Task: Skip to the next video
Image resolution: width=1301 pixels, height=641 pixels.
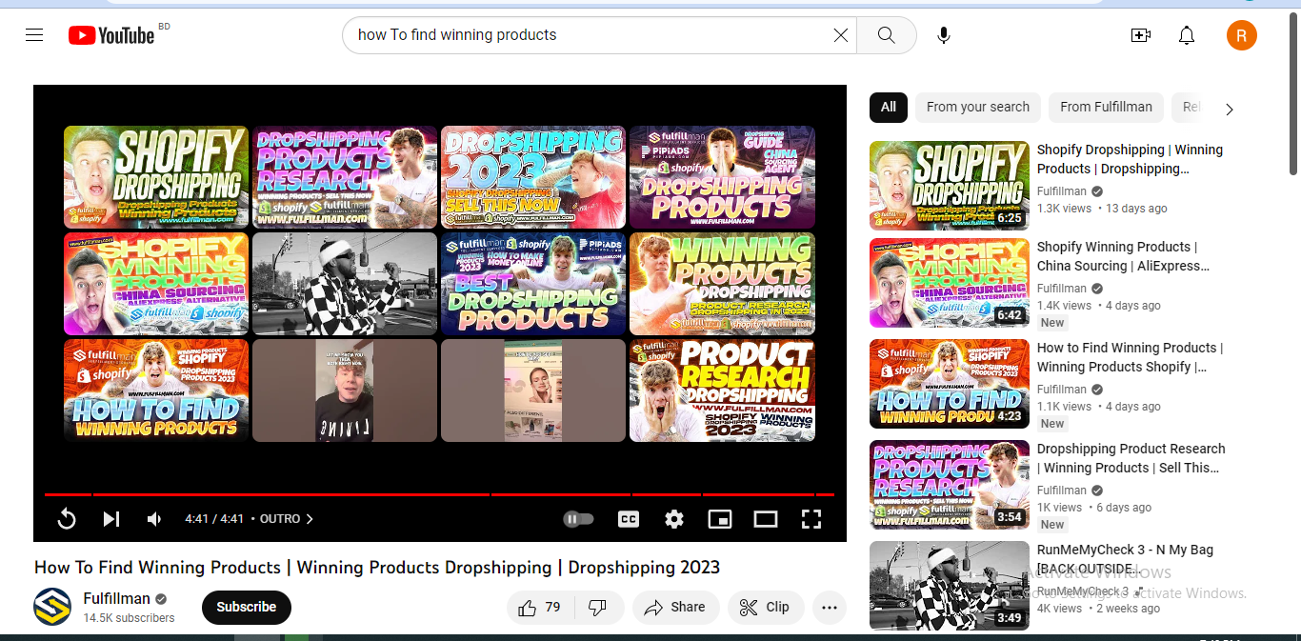Action: click(111, 519)
